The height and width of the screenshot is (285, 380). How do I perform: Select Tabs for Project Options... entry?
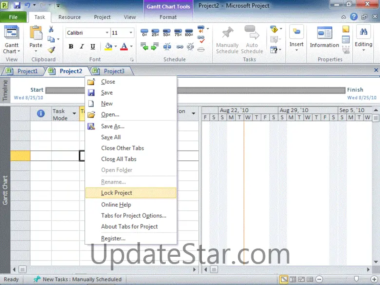pos(131,215)
